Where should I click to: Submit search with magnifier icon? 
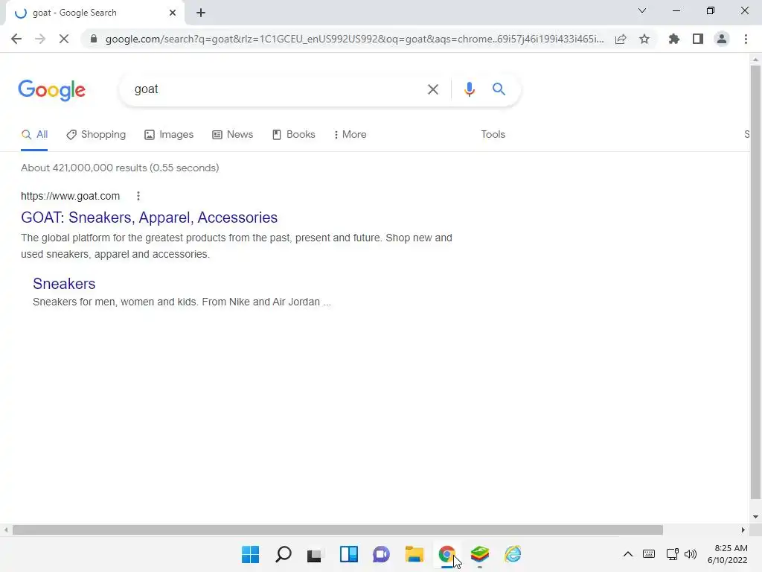(x=499, y=89)
